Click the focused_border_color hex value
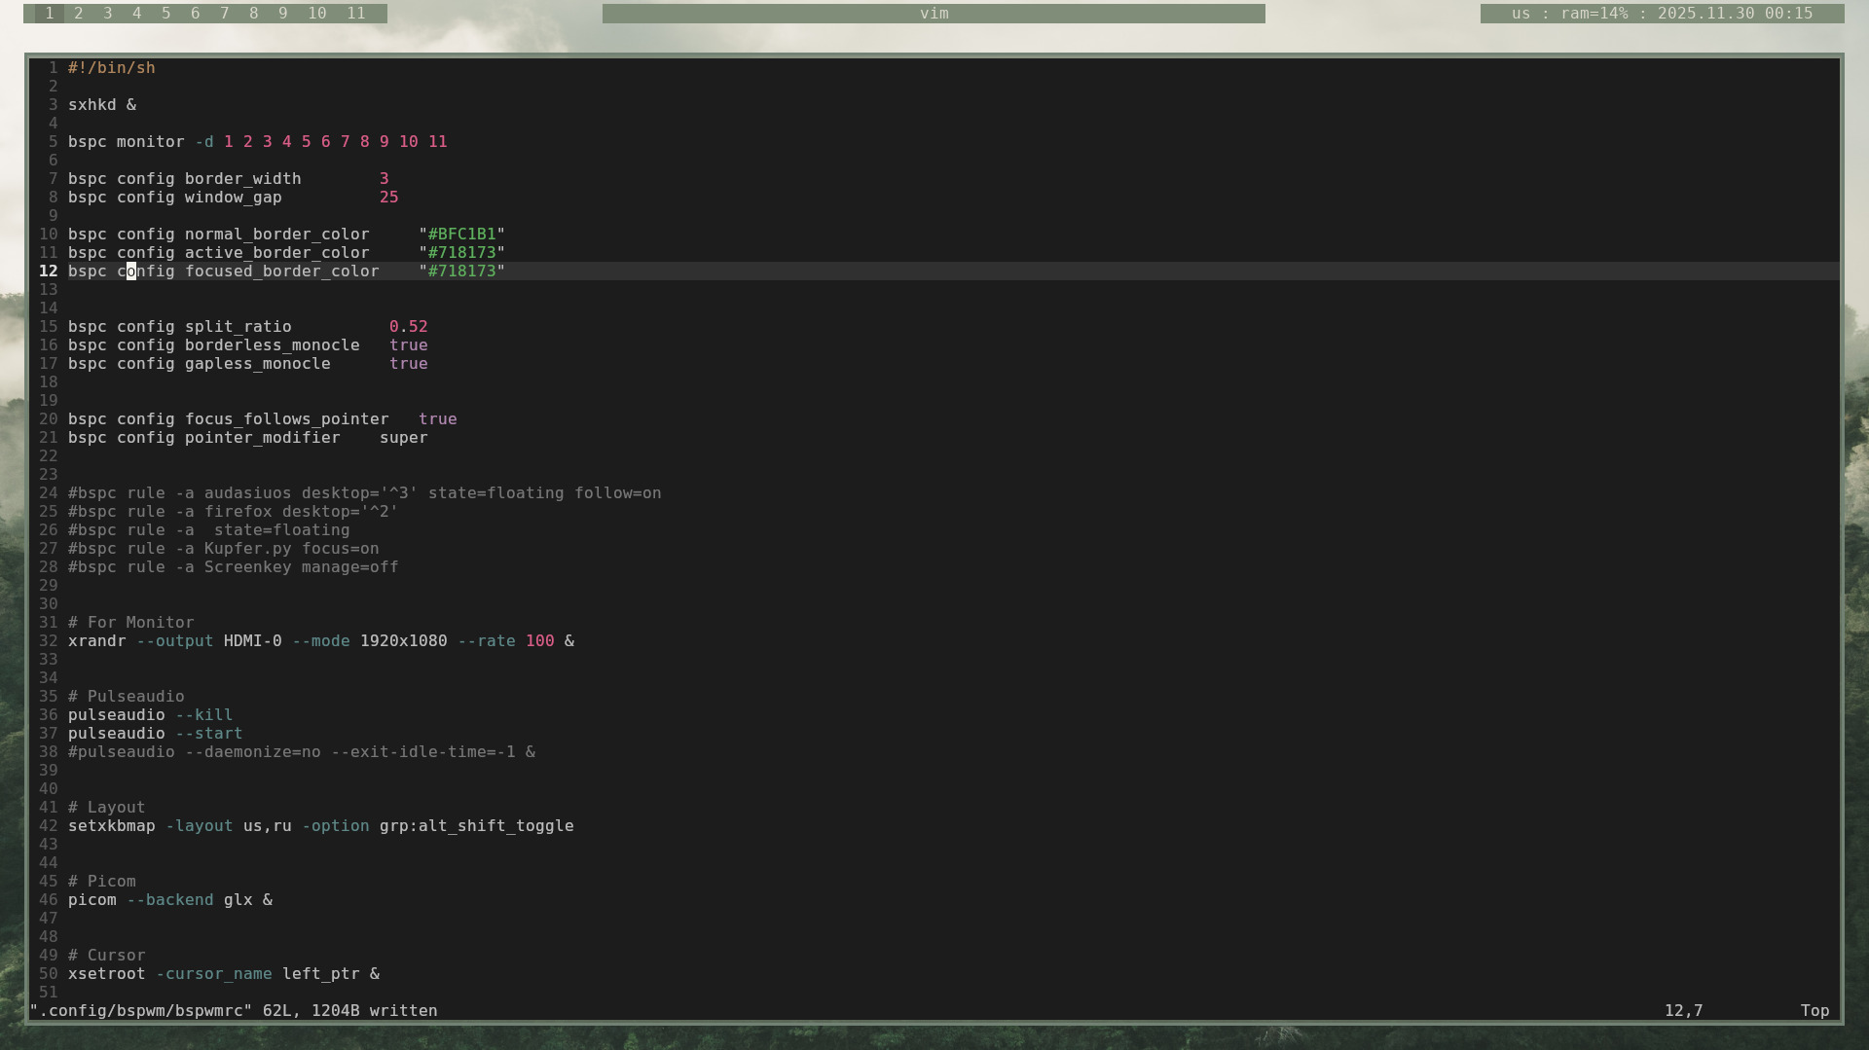The image size is (1869, 1050). pyautogui.click(x=461, y=272)
